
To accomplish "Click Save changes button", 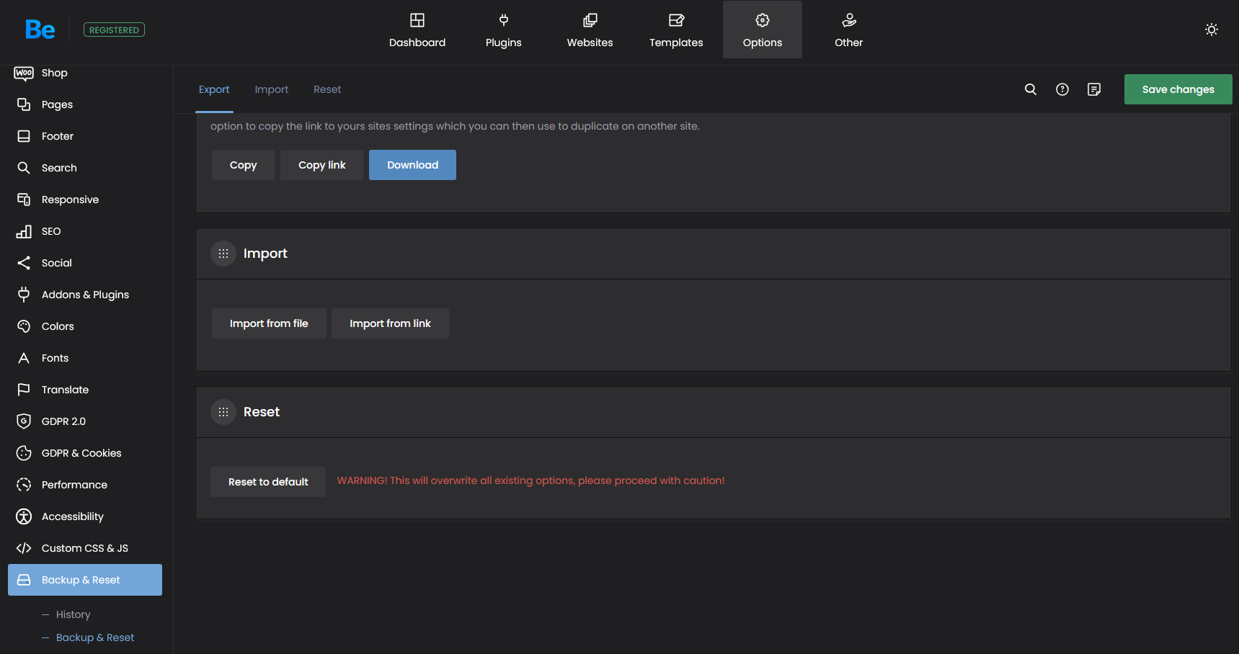I will 1178,89.
